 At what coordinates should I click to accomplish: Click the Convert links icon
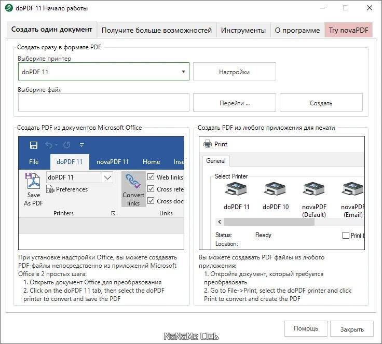pos(133,183)
